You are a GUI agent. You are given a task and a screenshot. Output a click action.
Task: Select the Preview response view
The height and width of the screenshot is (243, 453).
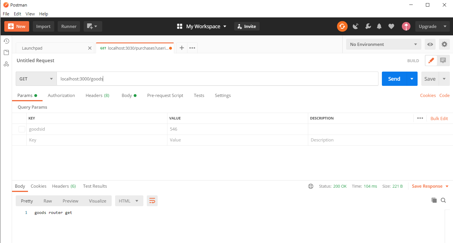[71, 201]
